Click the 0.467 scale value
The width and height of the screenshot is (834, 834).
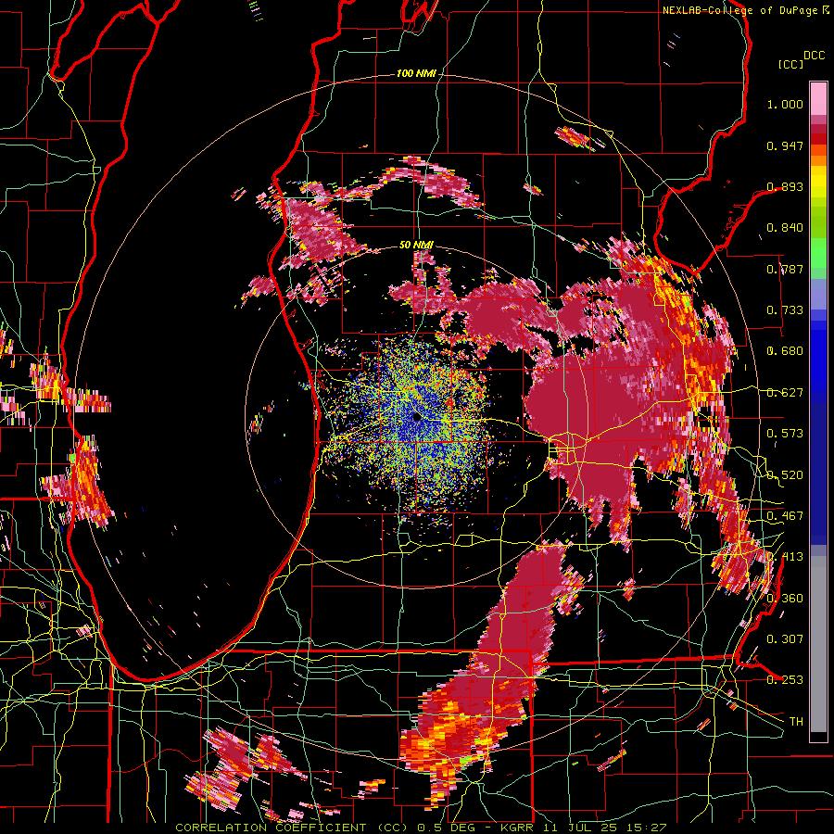pos(785,516)
